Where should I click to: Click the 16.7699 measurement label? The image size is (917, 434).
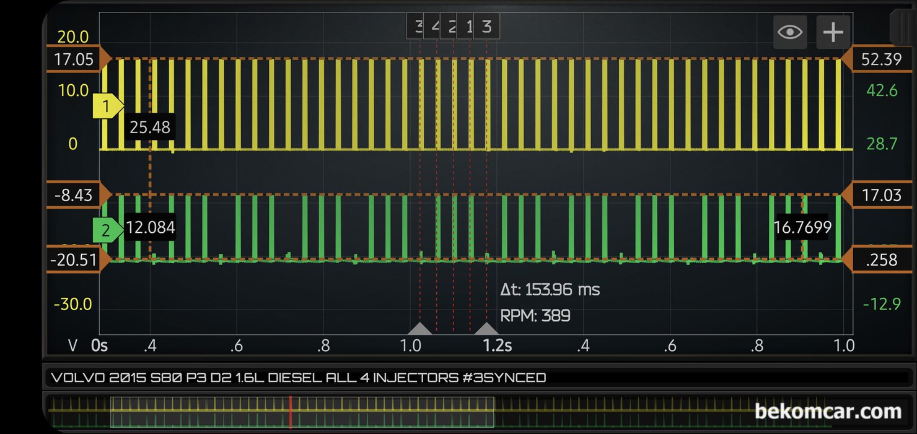click(x=802, y=228)
